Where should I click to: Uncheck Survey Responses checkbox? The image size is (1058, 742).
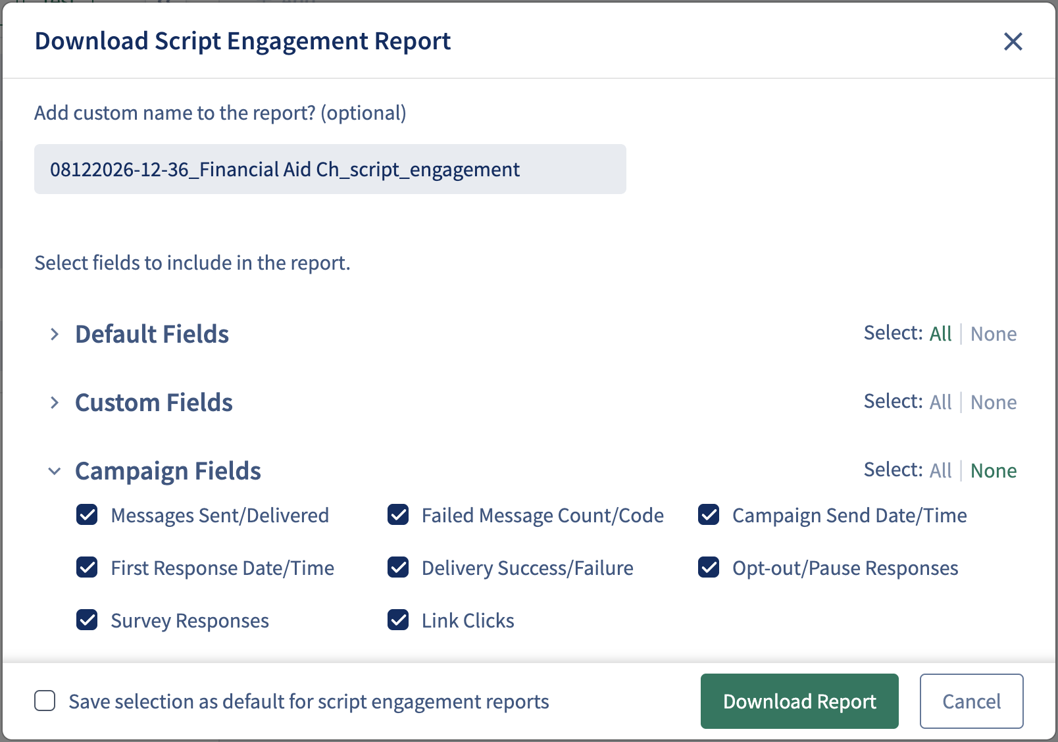coord(87,620)
